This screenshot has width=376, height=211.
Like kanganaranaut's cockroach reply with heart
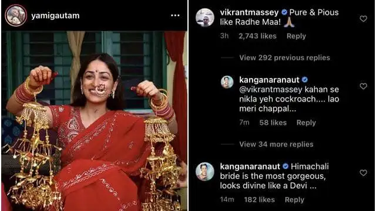coord(363,86)
